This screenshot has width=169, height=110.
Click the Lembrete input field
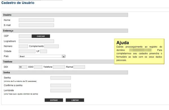point(61,91)
